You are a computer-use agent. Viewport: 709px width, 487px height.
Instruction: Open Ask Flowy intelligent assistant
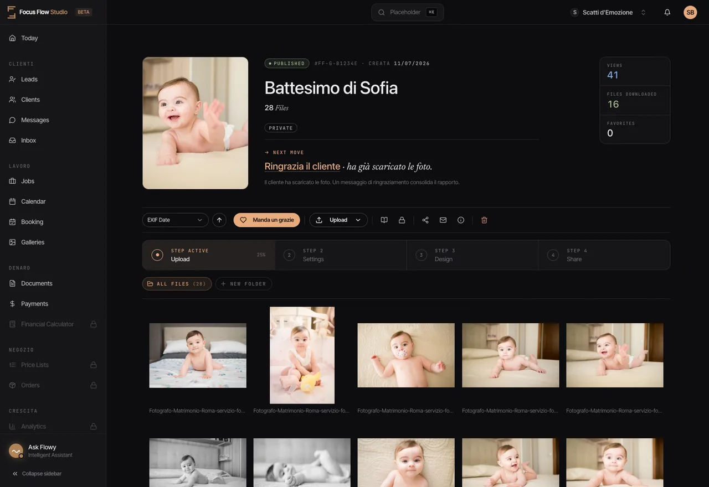coord(53,451)
